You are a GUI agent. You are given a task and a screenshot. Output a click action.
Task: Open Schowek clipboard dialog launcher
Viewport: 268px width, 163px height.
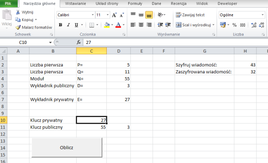[x=51, y=34]
